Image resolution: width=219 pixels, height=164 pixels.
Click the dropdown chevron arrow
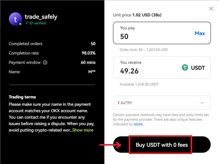[202, 103]
